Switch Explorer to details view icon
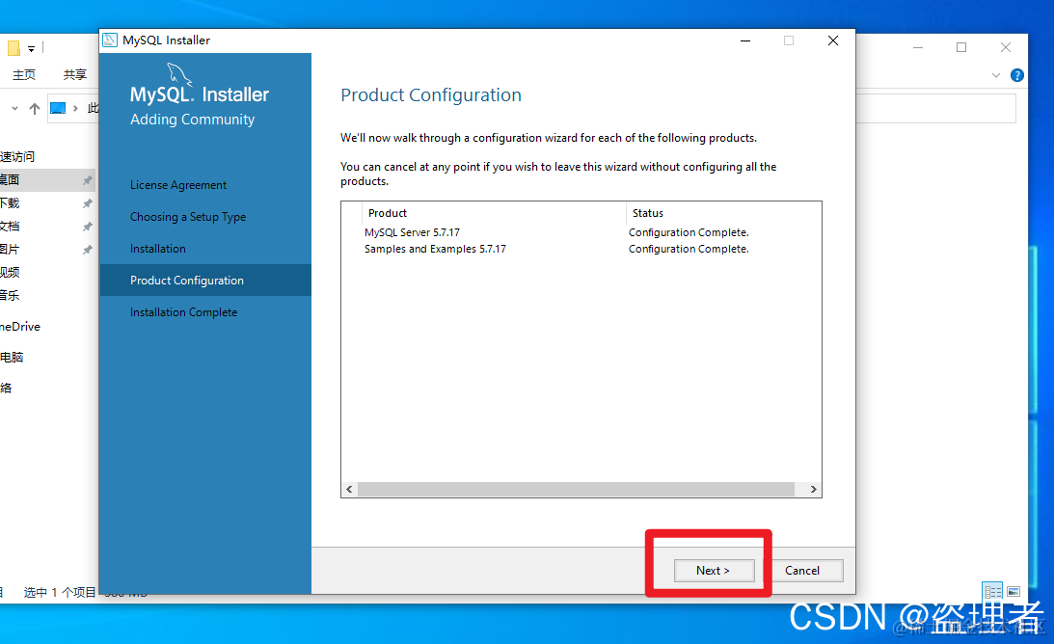1054x644 pixels. [993, 592]
